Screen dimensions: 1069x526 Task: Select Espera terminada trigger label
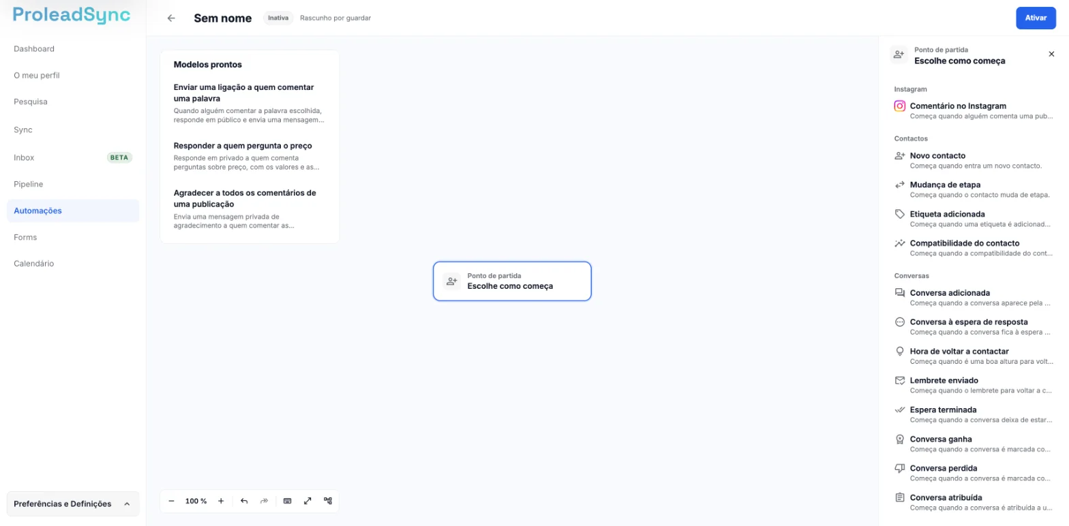(944, 409)
